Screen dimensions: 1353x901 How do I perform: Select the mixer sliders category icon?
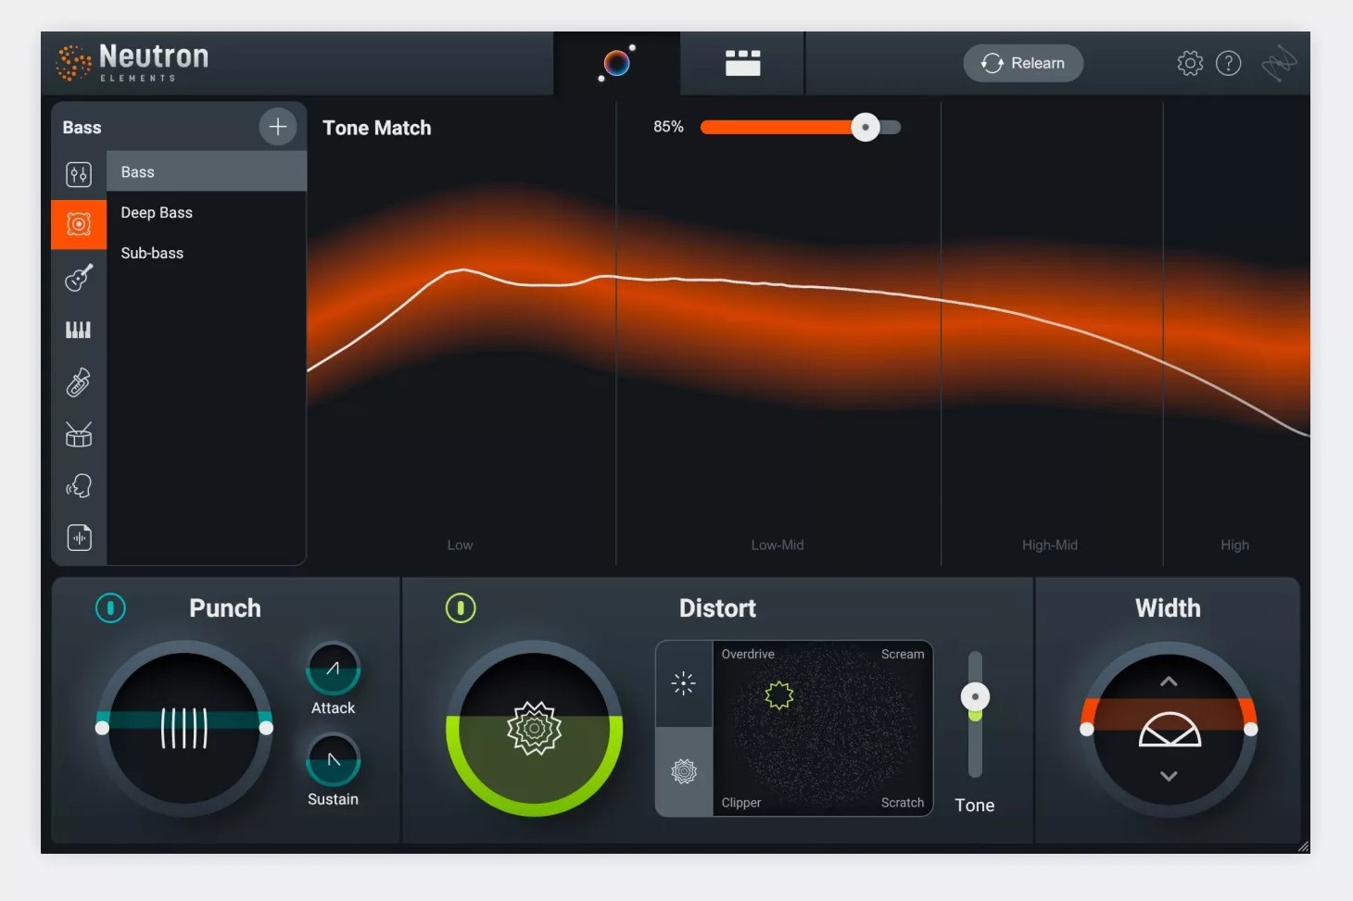coord(79,173)
